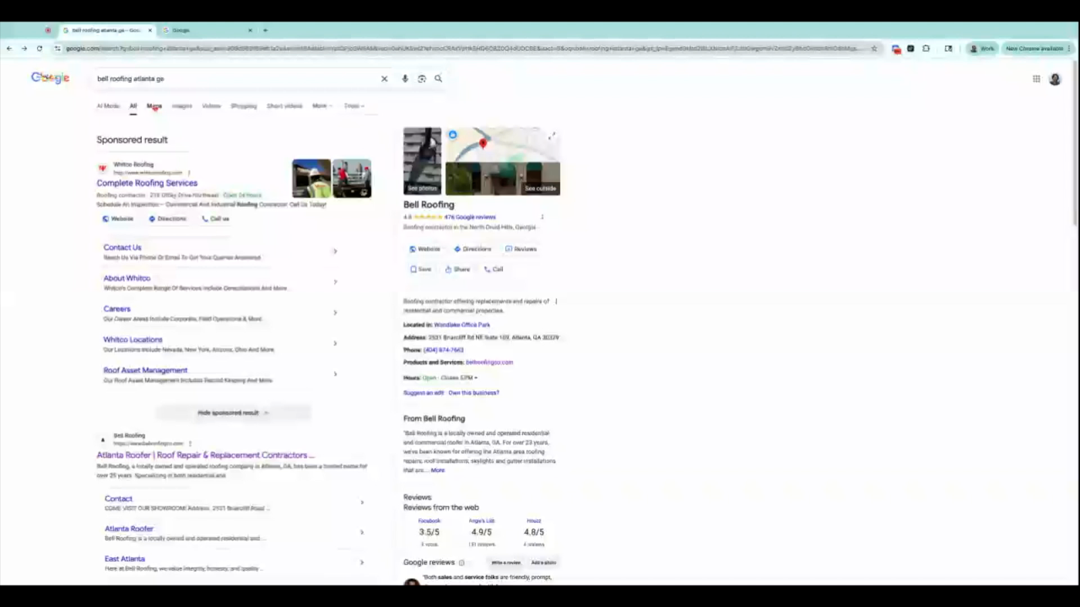1080x607 pixels.
Task: Click the browser forward arrow
Action: [x=24, y=49]
